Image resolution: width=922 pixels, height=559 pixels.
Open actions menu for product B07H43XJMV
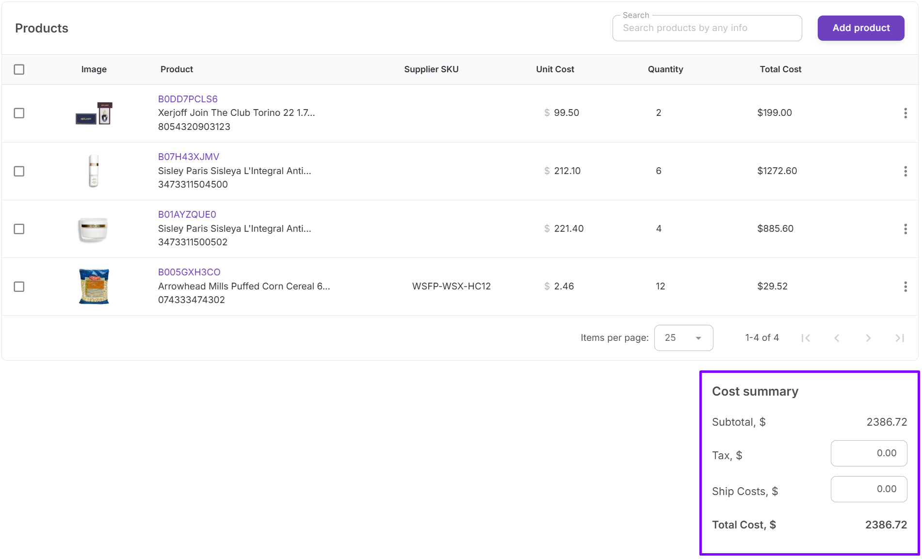point(905,171)
